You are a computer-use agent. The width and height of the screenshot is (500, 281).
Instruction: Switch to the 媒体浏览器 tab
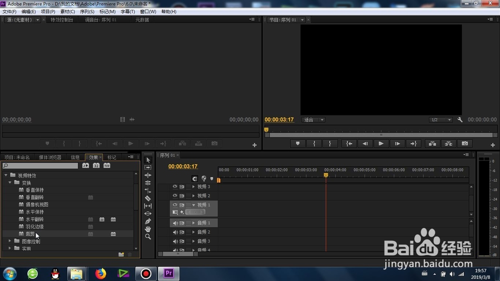(50, 157)
